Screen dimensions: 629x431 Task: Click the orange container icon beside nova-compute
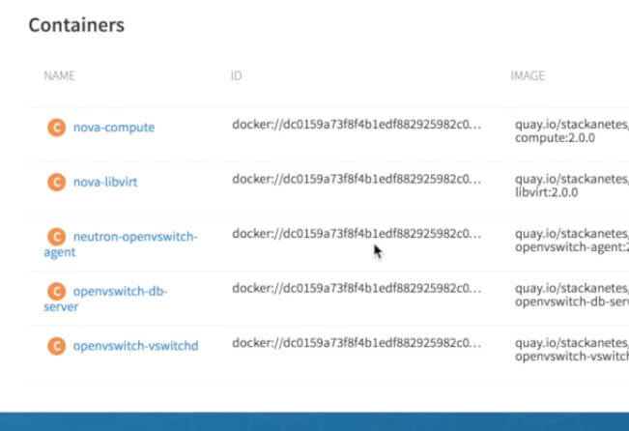point(56,127)
